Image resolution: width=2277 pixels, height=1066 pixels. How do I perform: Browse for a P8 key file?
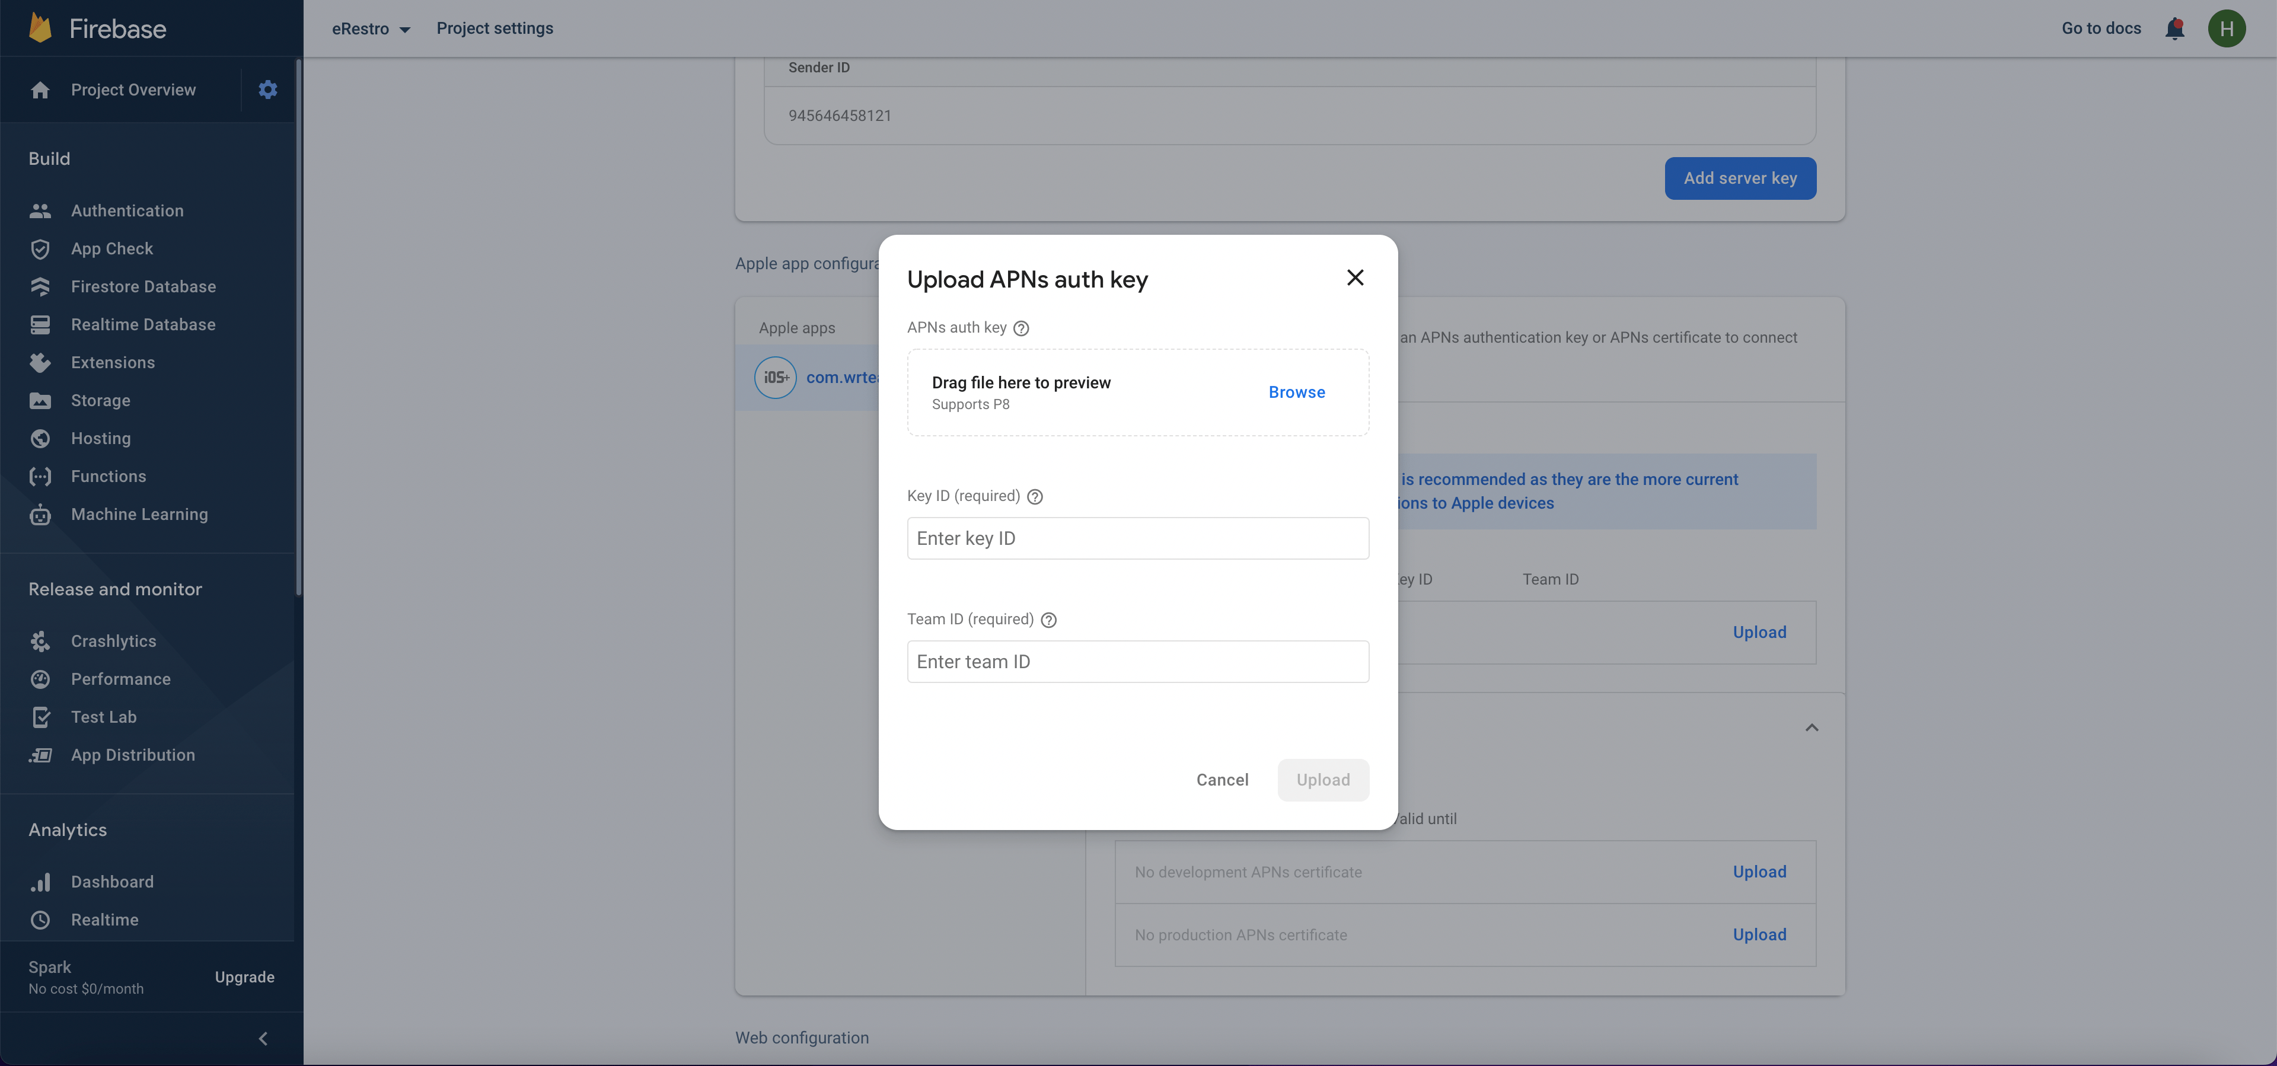[x=1296, y=391]
